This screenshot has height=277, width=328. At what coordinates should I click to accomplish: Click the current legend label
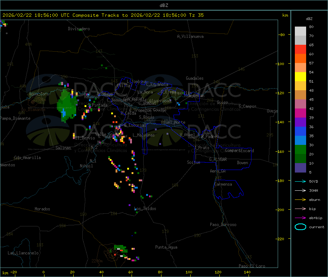click(x=317, y=227)
